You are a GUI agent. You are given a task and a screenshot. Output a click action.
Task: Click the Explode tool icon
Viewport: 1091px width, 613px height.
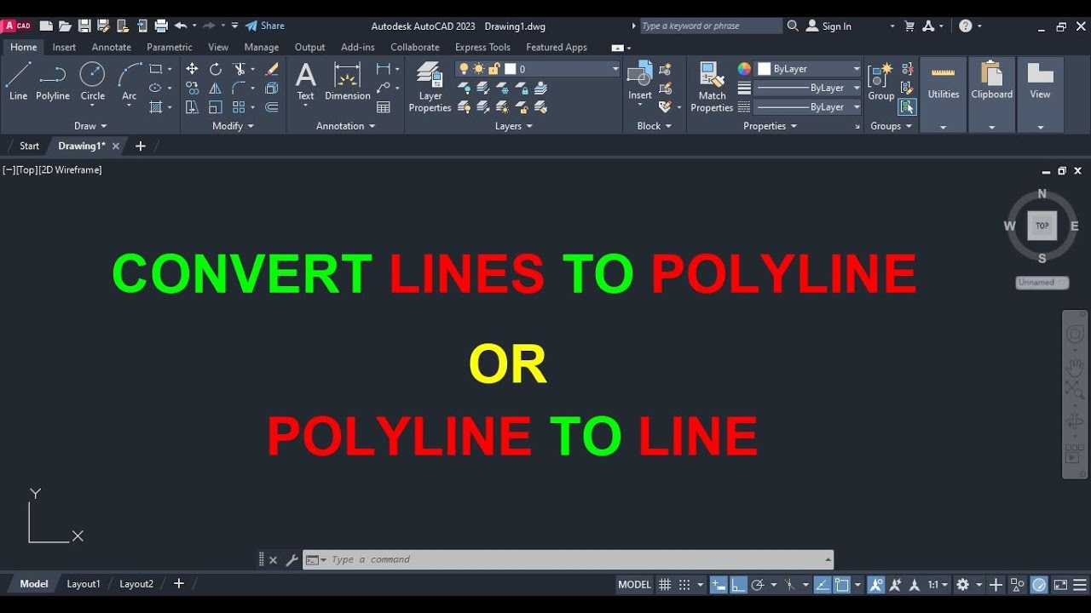(272, 88)
